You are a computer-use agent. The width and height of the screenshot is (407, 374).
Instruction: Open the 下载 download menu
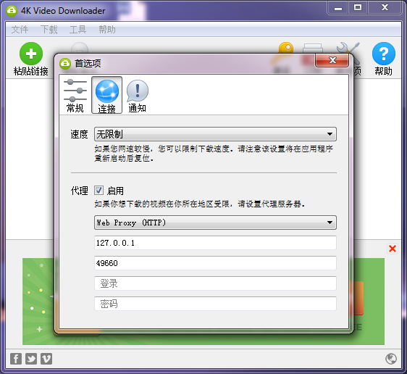pos(49,30)
